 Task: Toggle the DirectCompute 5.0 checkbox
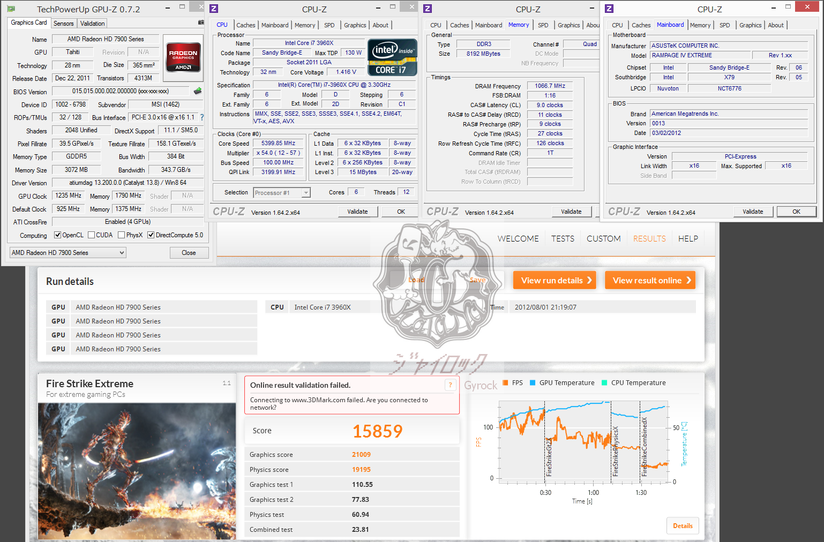[151, 235]
